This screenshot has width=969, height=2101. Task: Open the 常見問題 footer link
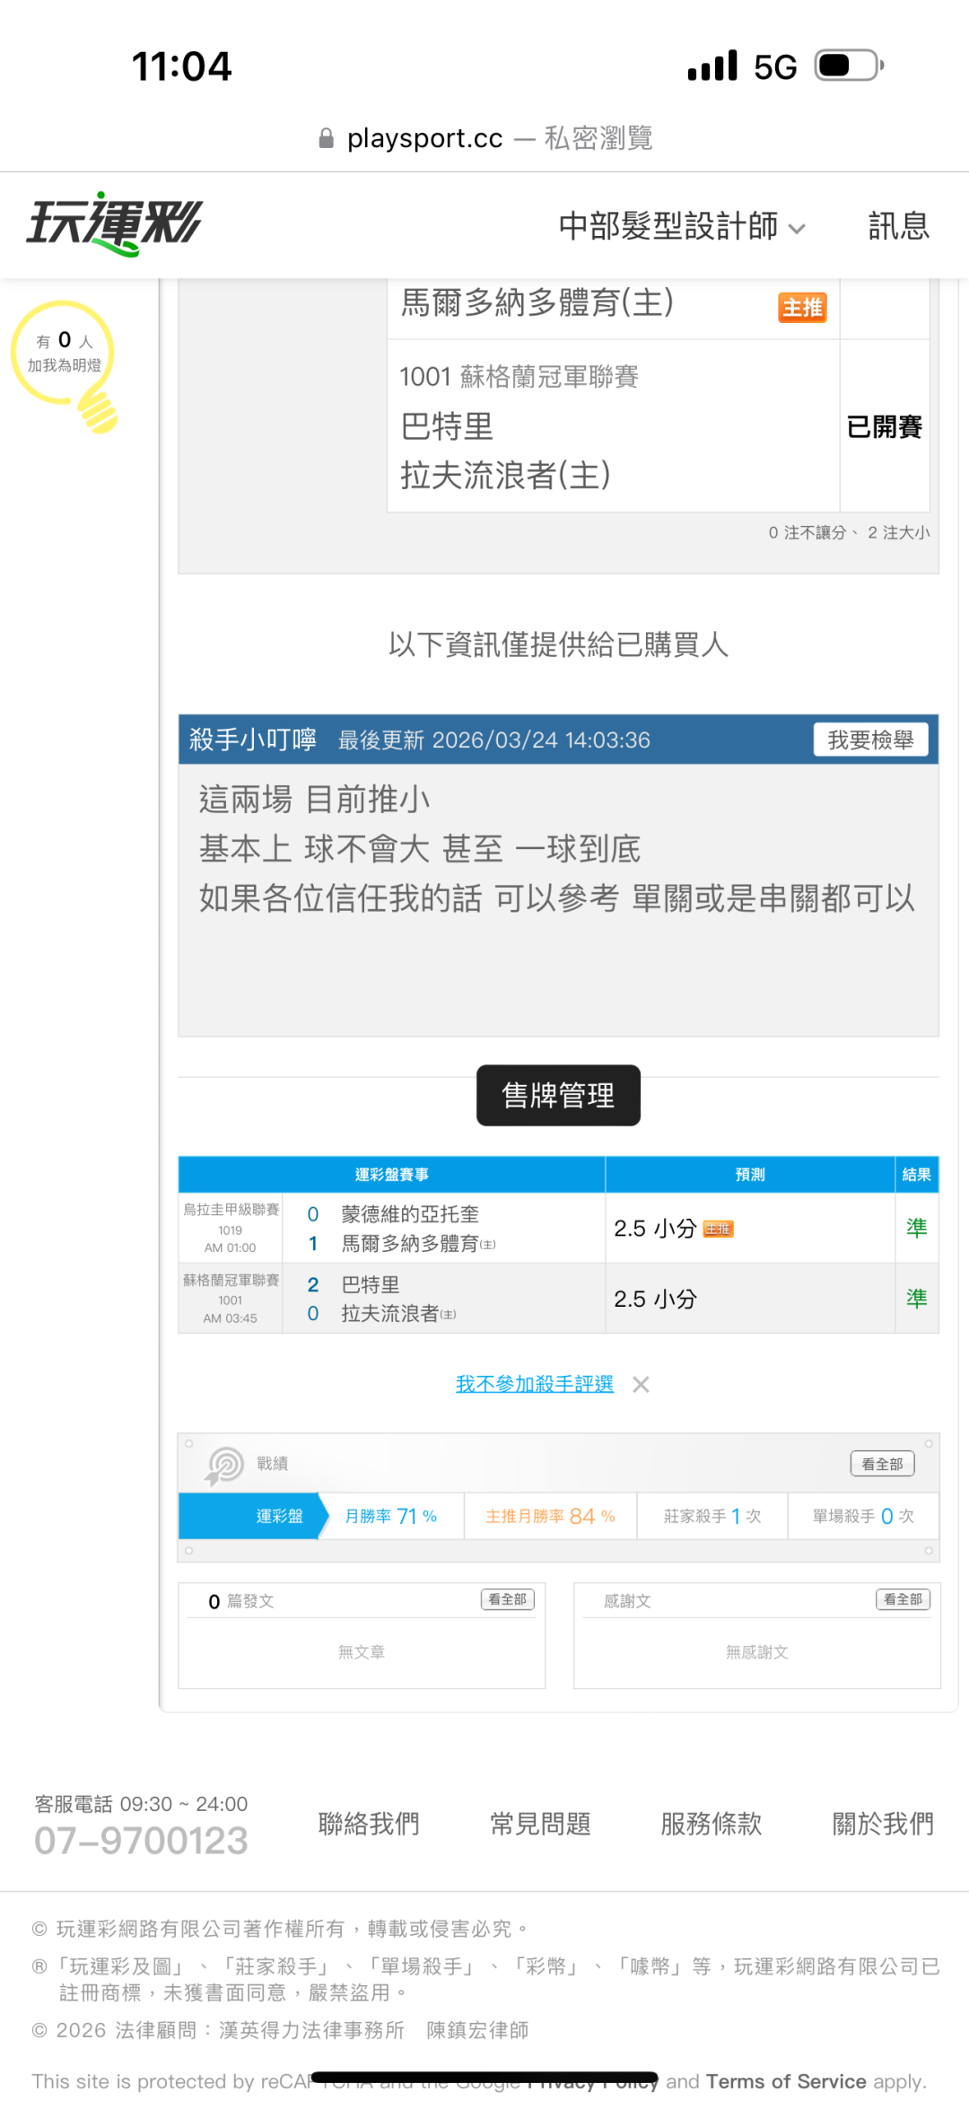(540, 1824)
